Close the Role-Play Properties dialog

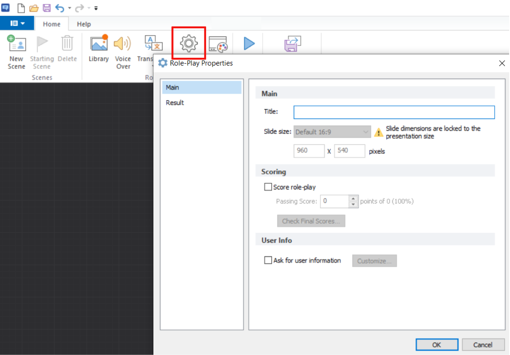pyautogui.click(x=502, y=63)
